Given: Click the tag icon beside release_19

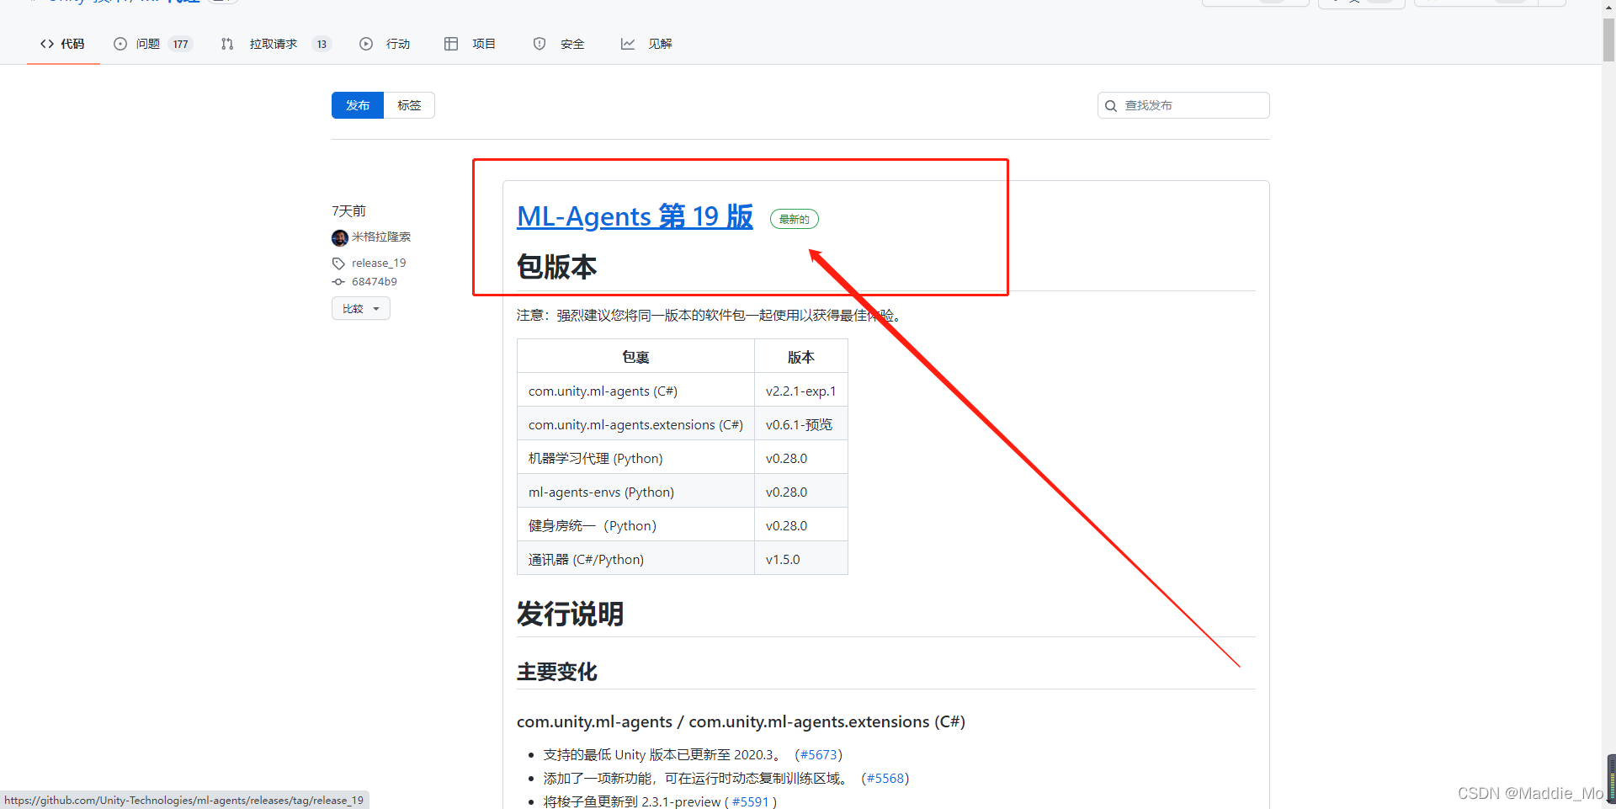Looking at the screenshot, I should pyautogui.click(x=338, y=263).
